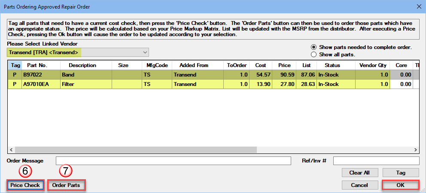Open the Linked Vendor dropdown
This screenshot has width=426, height=193.
[x=144, y=52]
